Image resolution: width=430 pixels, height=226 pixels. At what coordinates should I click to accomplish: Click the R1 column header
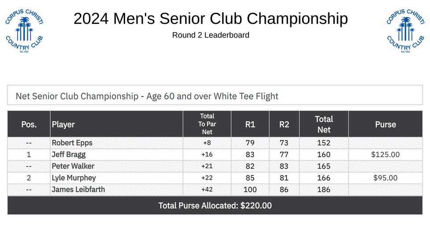[x=250, y=124]
